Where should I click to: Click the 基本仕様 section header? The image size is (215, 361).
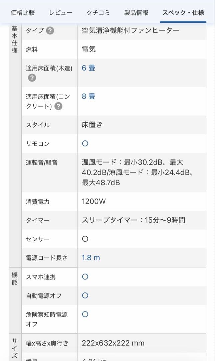[x=15, y=42]
